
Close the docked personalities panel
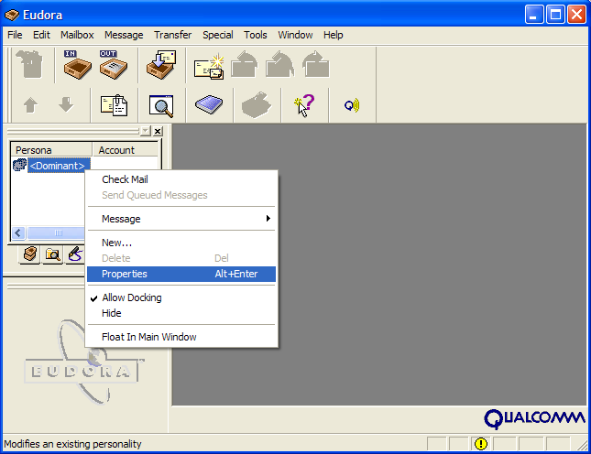(x=158, y=131)
